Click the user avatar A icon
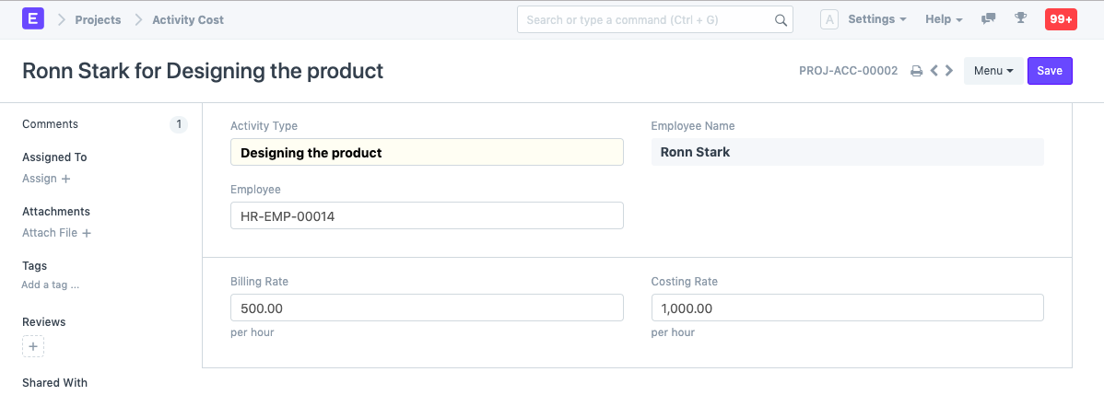Image resolution: width=1104 pixels, height=395 pixels. [829, 19]
